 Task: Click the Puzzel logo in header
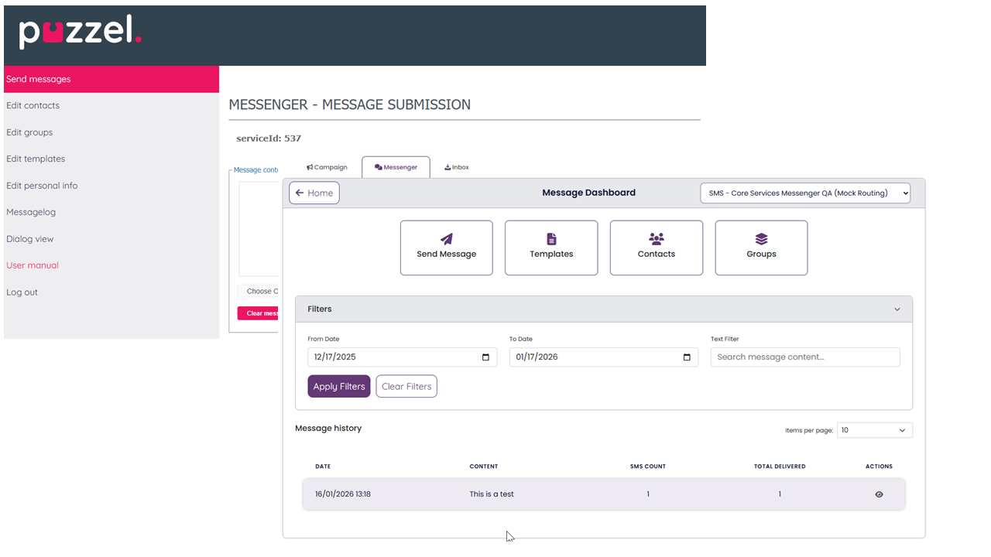coord(80,32)
